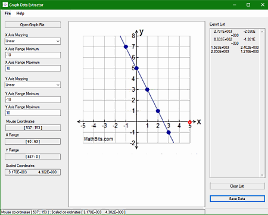Focus the X Axis Range Minimum field
Viewport: 268px width, 215px height.
(33, 55)
